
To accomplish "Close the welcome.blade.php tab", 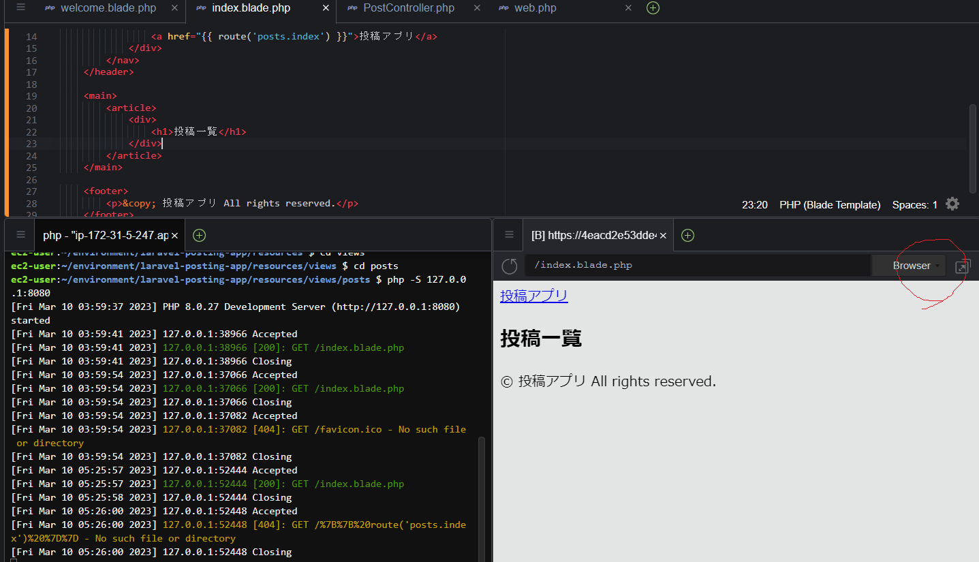I will coord(174,8).
